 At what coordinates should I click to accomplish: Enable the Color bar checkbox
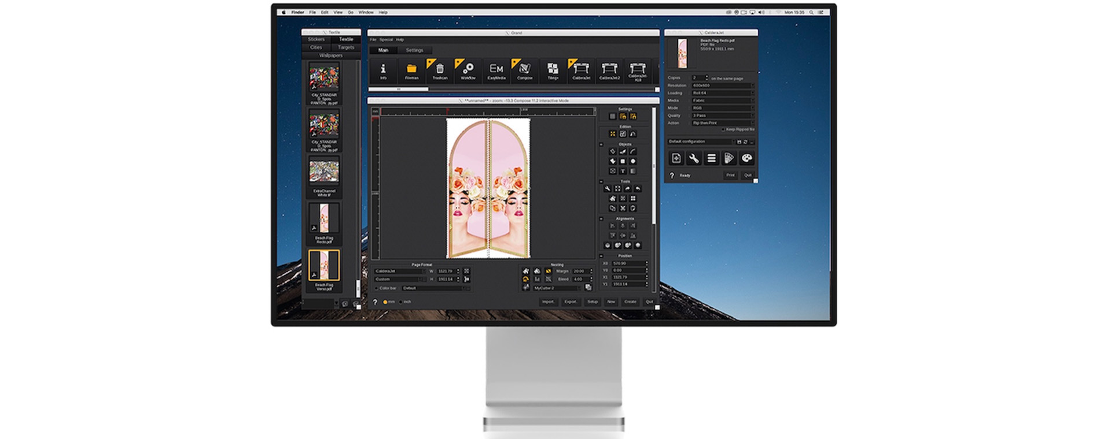377,288
